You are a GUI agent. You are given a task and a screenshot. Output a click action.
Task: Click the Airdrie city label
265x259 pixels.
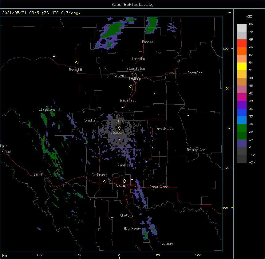coord(124,165)
